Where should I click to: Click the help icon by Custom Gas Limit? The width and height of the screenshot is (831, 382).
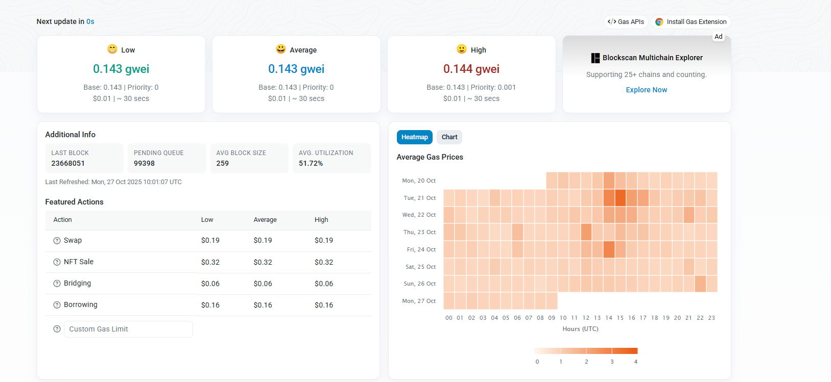point(57,329)
